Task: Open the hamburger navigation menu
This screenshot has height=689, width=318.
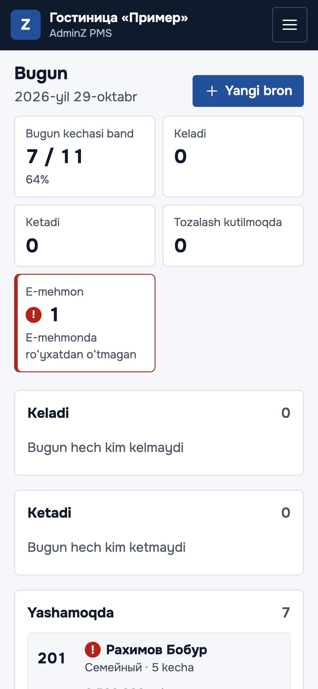Action: tap(289, 25)
